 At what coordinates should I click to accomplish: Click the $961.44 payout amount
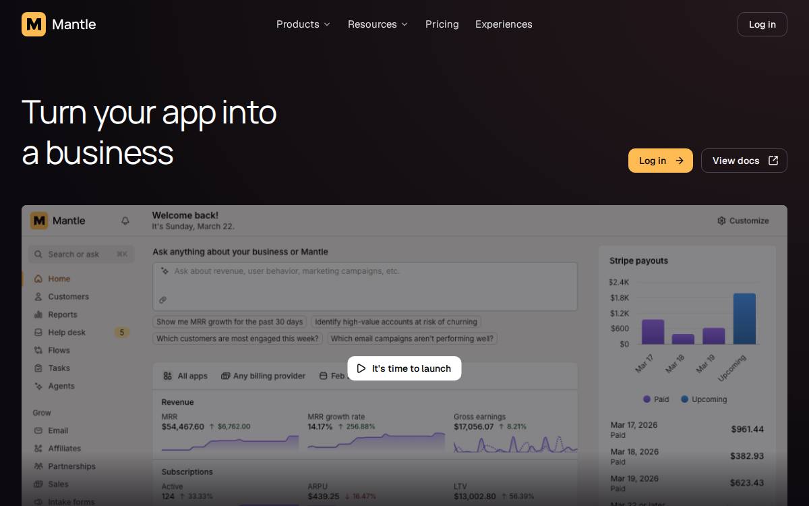point(747,429)
